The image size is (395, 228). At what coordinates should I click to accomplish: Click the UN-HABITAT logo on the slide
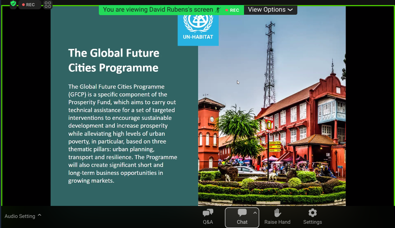point(198,27)
